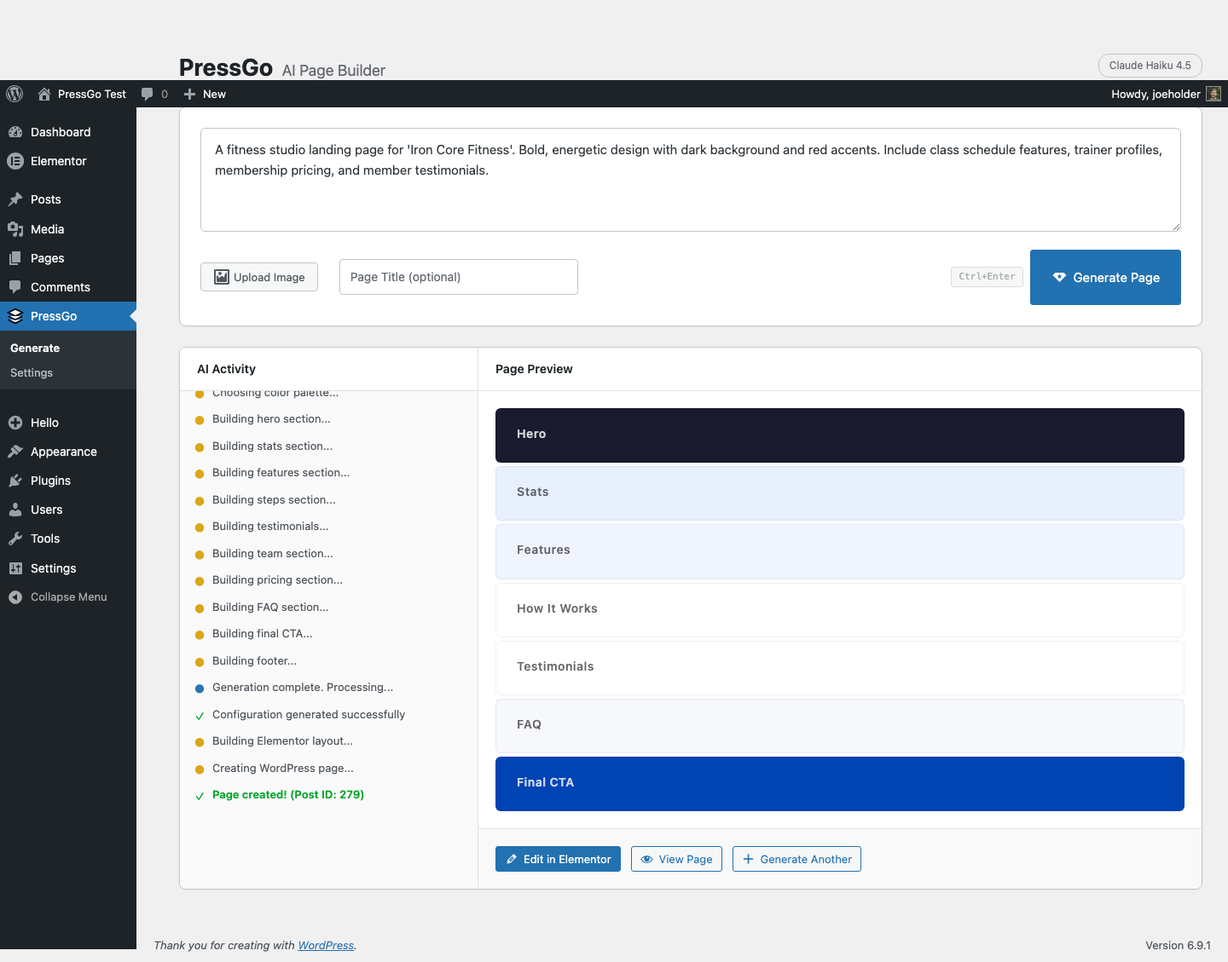Select the How It Works preview block

click(840, 610)
